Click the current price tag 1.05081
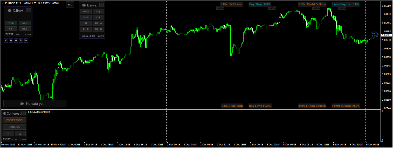393x148 pixels. click(386, 35)
